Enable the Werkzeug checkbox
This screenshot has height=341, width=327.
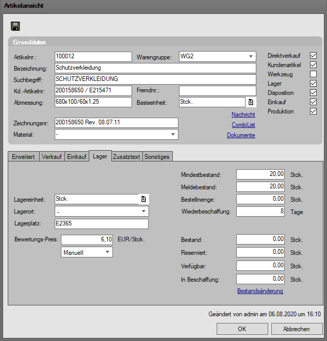pyautogui.click(x=313, y=74)
